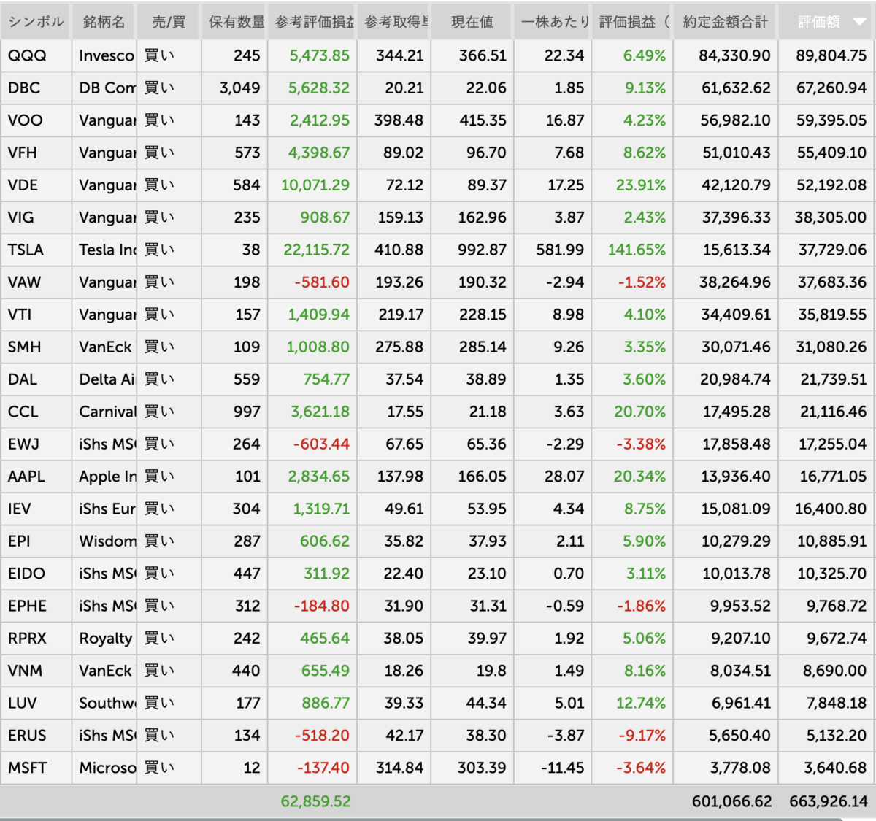Viewport: 876px width, 821px height.
Task: Sort by the 評価額 column dropdown arrow
Action: click(860, 22)
